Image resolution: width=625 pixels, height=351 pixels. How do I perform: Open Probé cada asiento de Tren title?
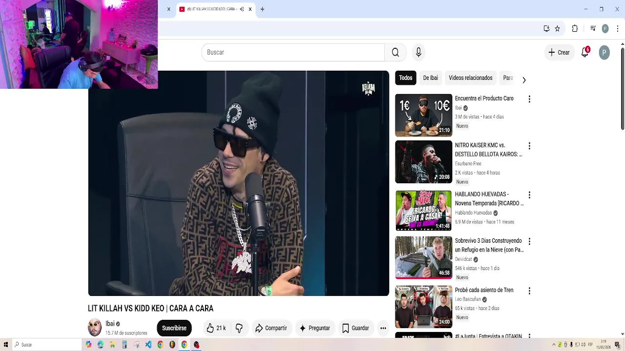pyautogui.click(x=484, y=290)
